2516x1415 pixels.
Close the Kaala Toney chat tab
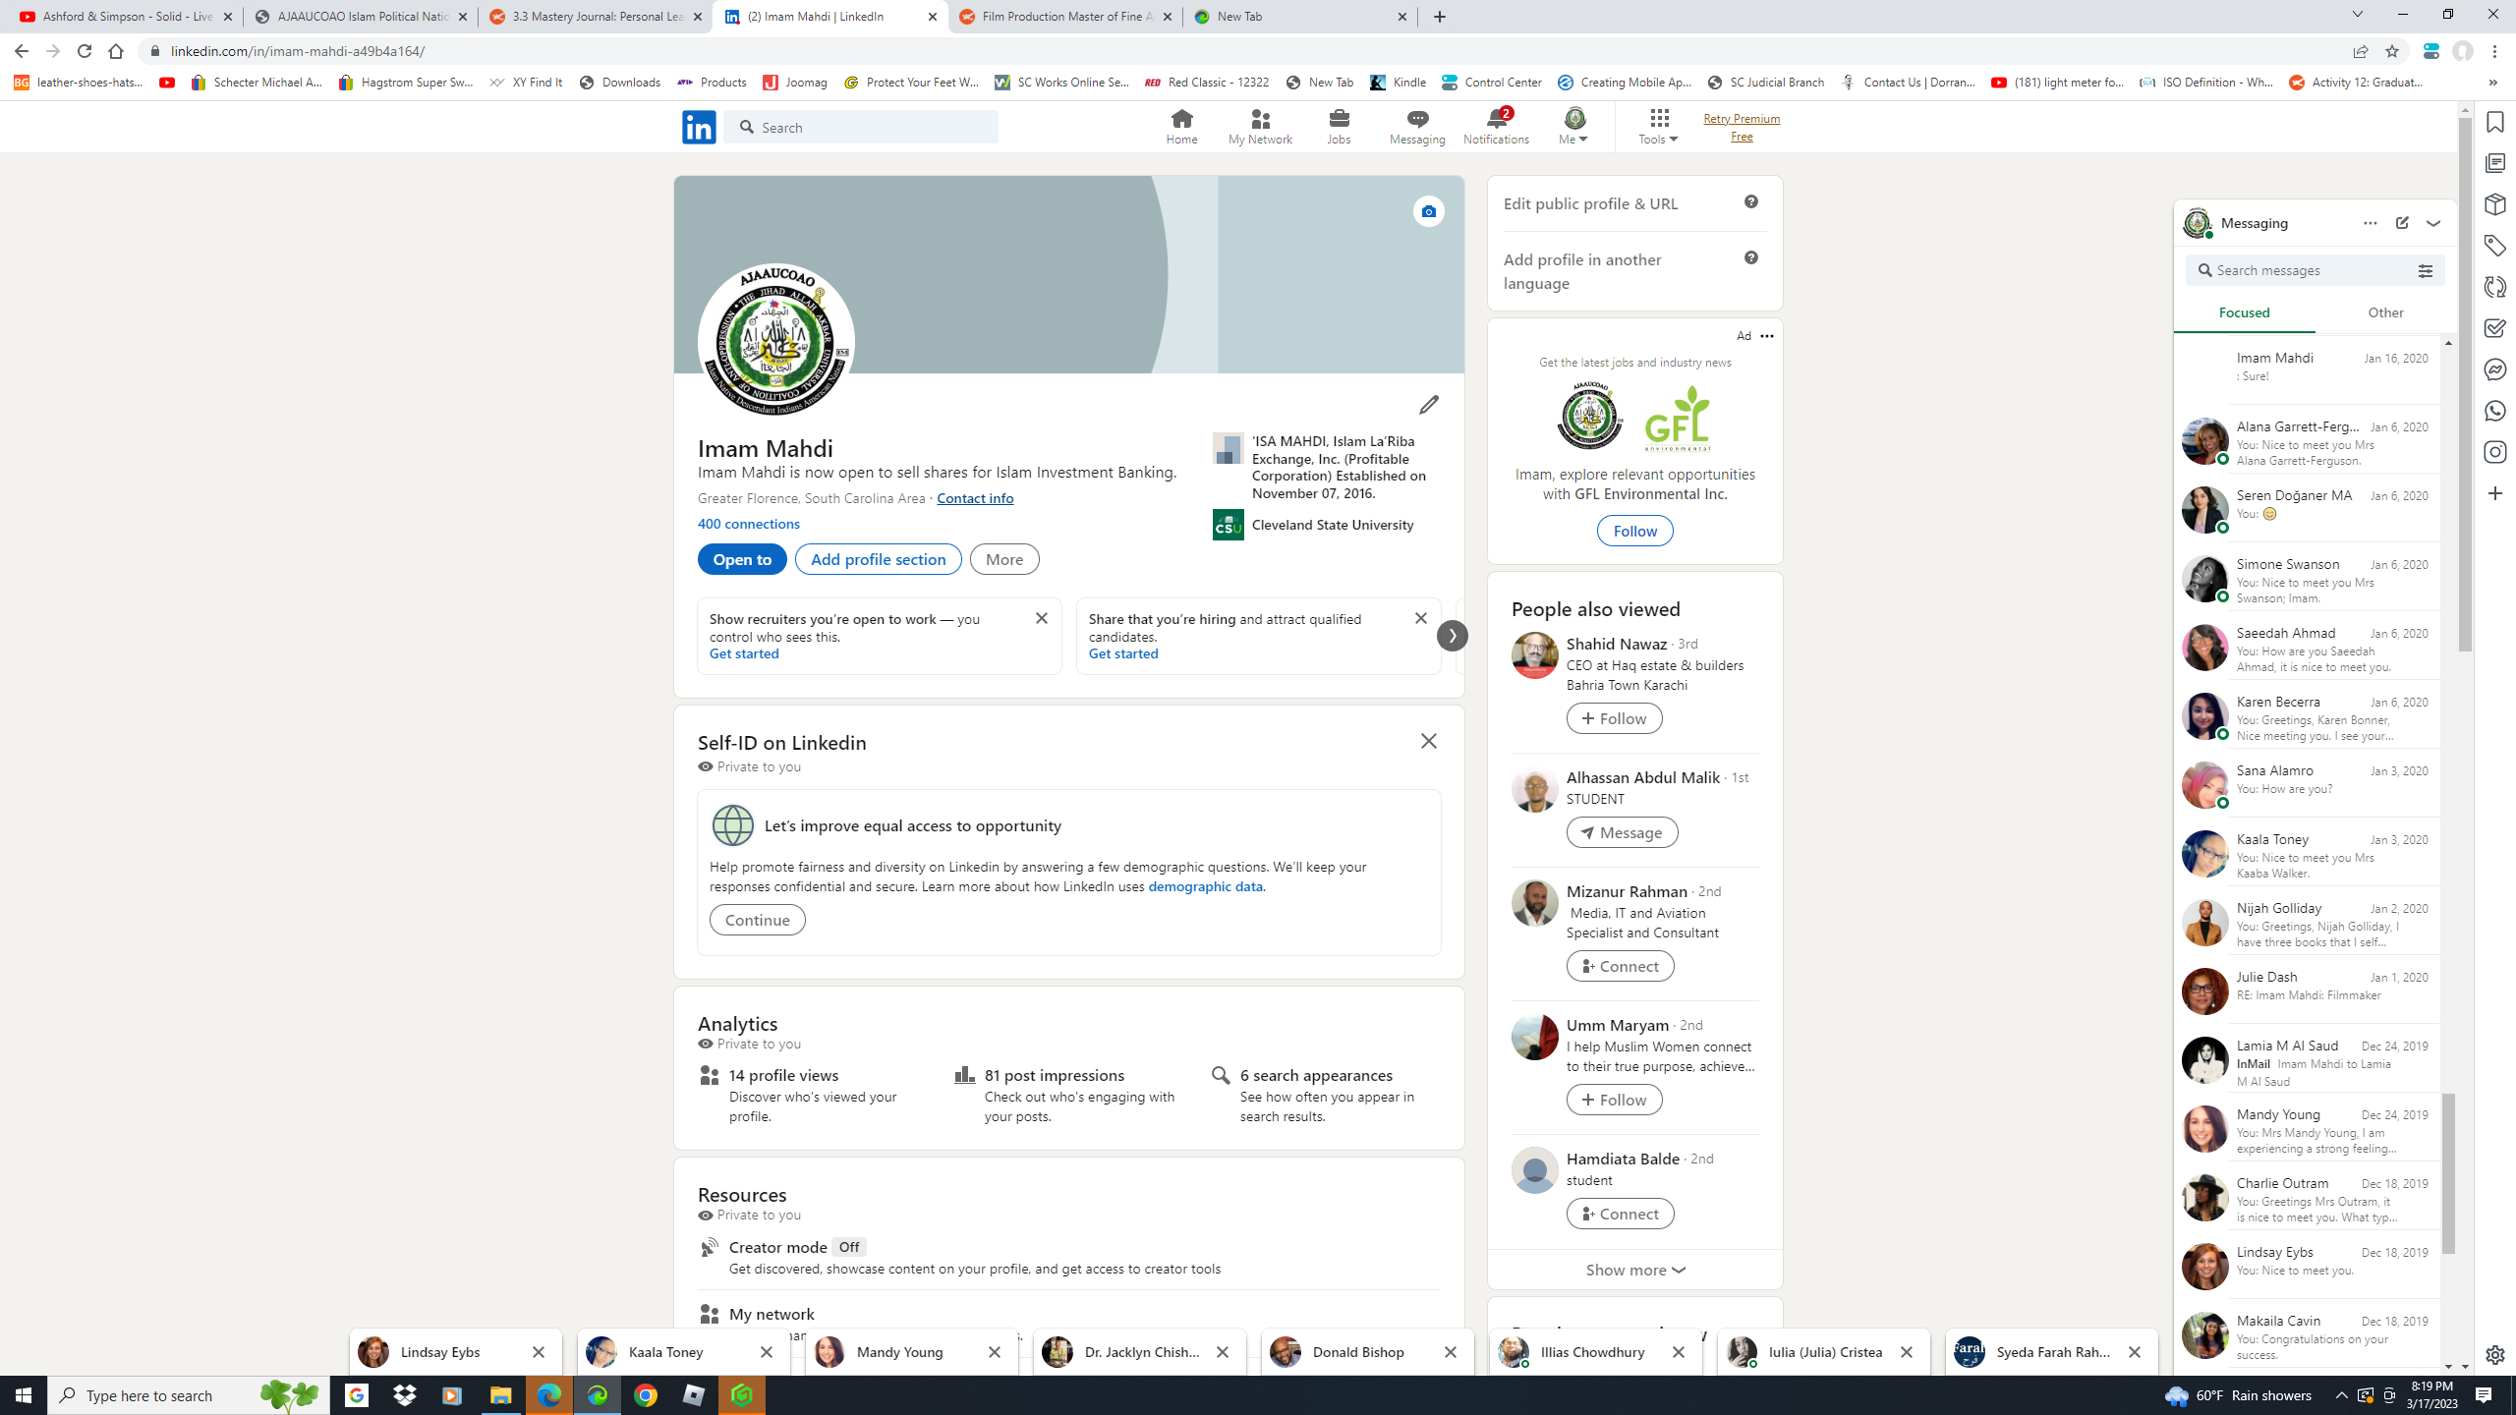pyautogui.click(x=767, y=1352)
